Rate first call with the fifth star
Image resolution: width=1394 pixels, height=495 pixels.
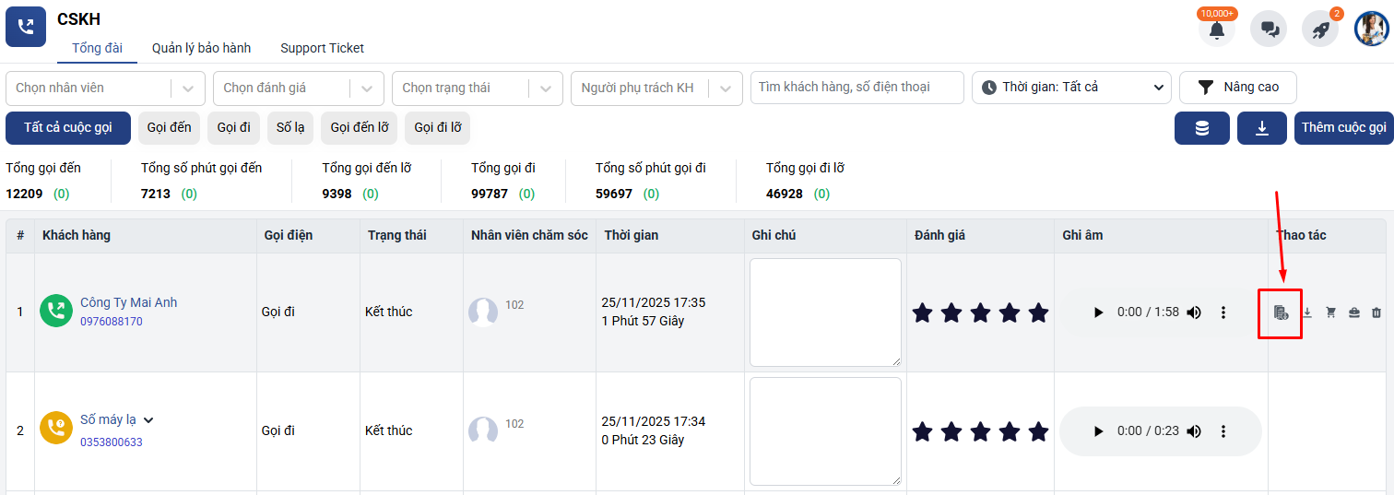[1038, 312]
